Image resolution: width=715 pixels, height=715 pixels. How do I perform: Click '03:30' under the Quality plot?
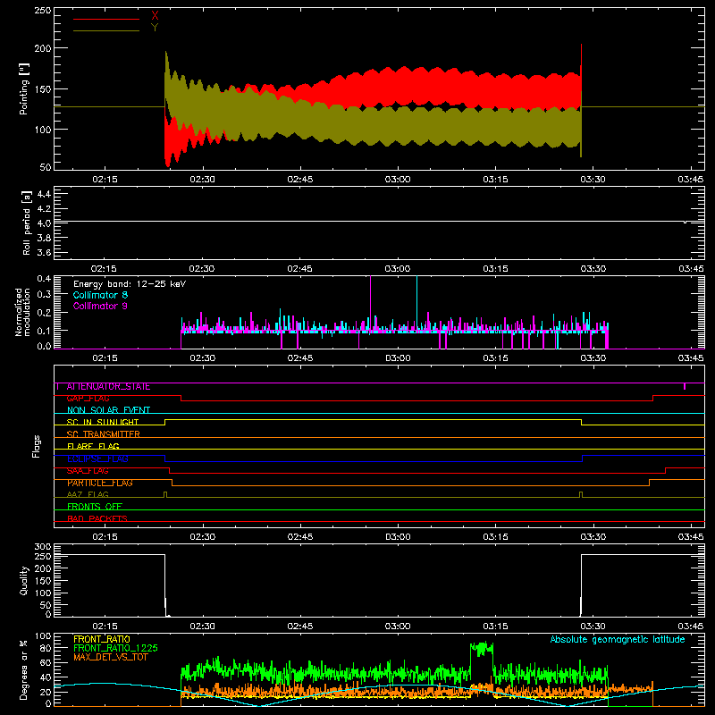tap(593, 627)
